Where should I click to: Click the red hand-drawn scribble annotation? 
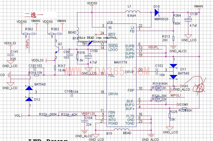[197, 85]
